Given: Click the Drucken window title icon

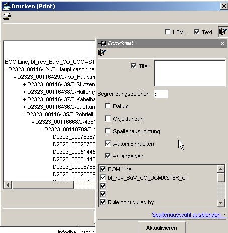Looking at the screenshot, I should coord(7,6).
